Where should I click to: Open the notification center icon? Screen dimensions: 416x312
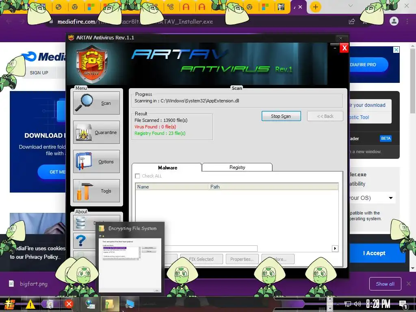tap(403, 305)
